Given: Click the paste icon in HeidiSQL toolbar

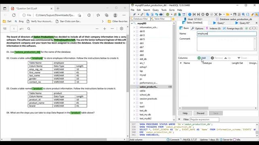Looking at the screenshot, I should (x=152, y=14).
